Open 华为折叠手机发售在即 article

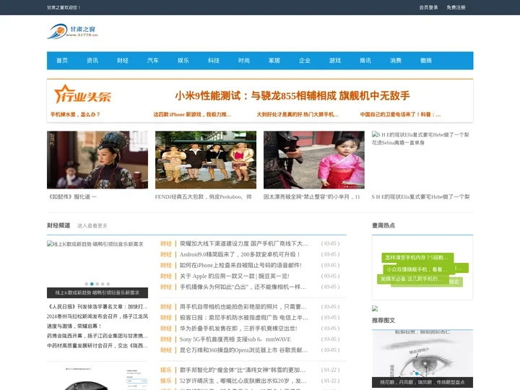pos(238,329)
